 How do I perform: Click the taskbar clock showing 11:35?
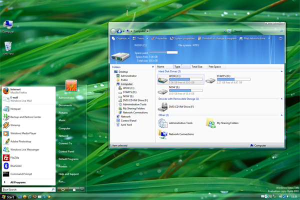click(x=294, y=196)
